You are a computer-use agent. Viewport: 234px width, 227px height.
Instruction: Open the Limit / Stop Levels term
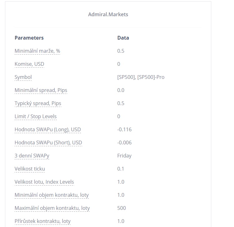pos(36,117)
